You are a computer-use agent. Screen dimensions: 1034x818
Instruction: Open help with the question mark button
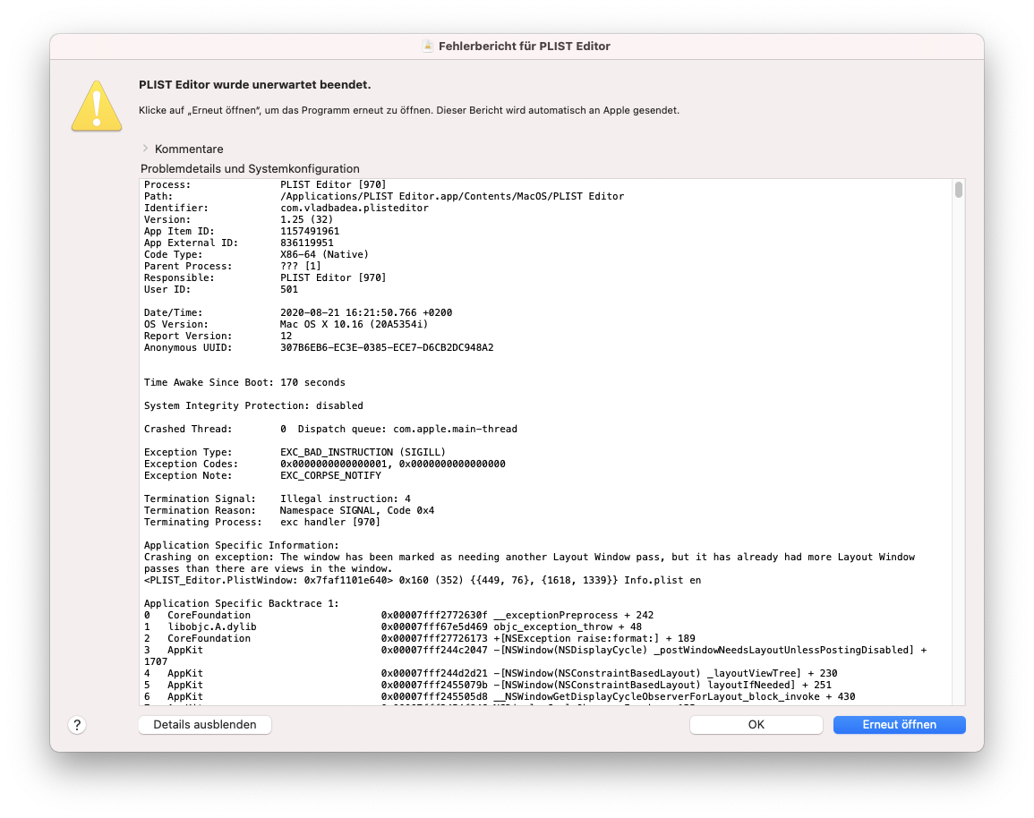77,725
